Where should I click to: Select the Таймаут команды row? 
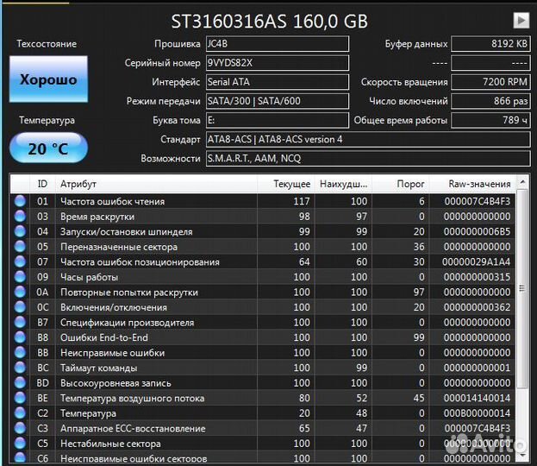point(263,368)
